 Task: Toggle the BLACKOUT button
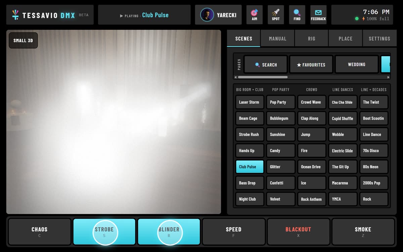(298, 232)
